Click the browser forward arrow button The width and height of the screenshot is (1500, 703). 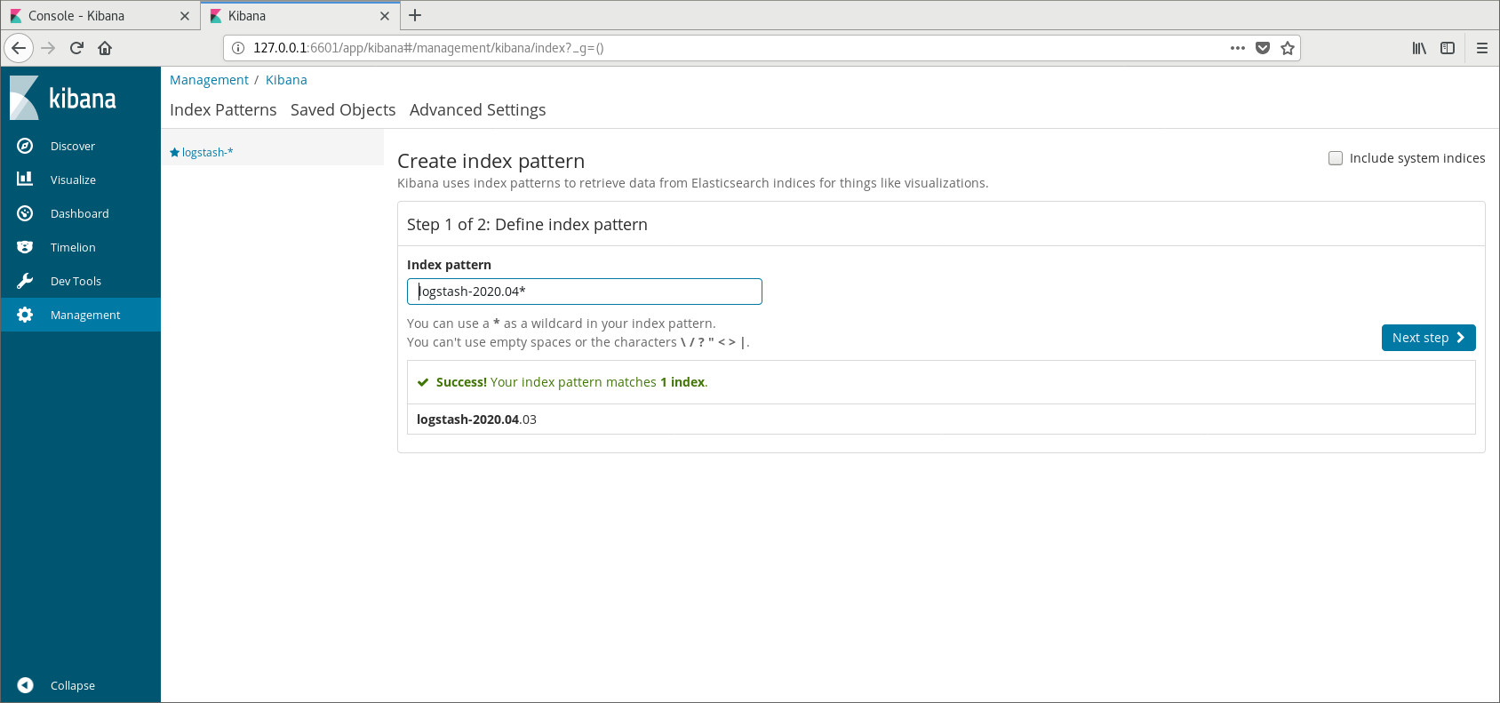pyautogui.click(x=48, y=48)
